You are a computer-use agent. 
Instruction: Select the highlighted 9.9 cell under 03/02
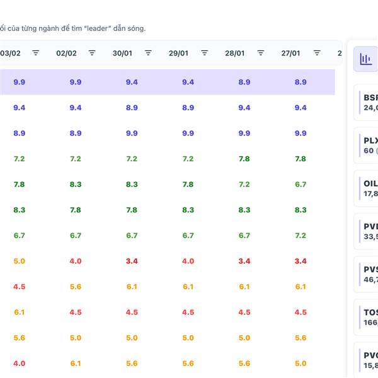coord(20,83)
